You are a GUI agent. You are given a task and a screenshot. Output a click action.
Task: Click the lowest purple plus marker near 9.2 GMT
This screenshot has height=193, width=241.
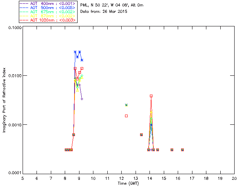82,99
